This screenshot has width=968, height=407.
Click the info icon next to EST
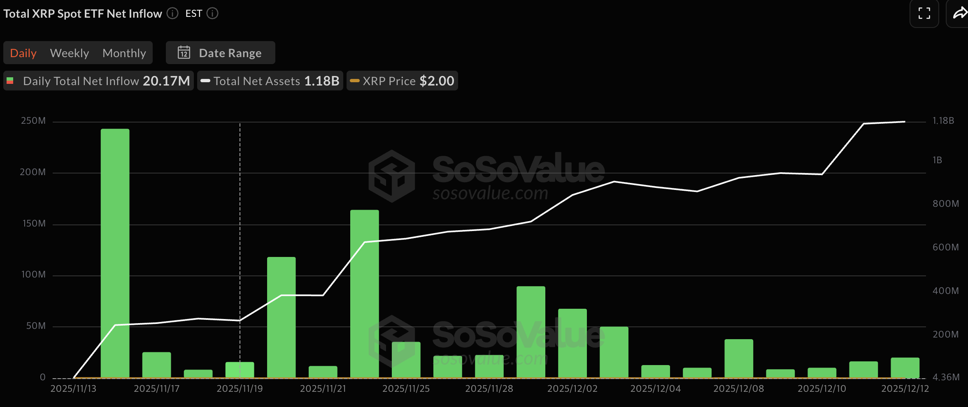[212, 14]
